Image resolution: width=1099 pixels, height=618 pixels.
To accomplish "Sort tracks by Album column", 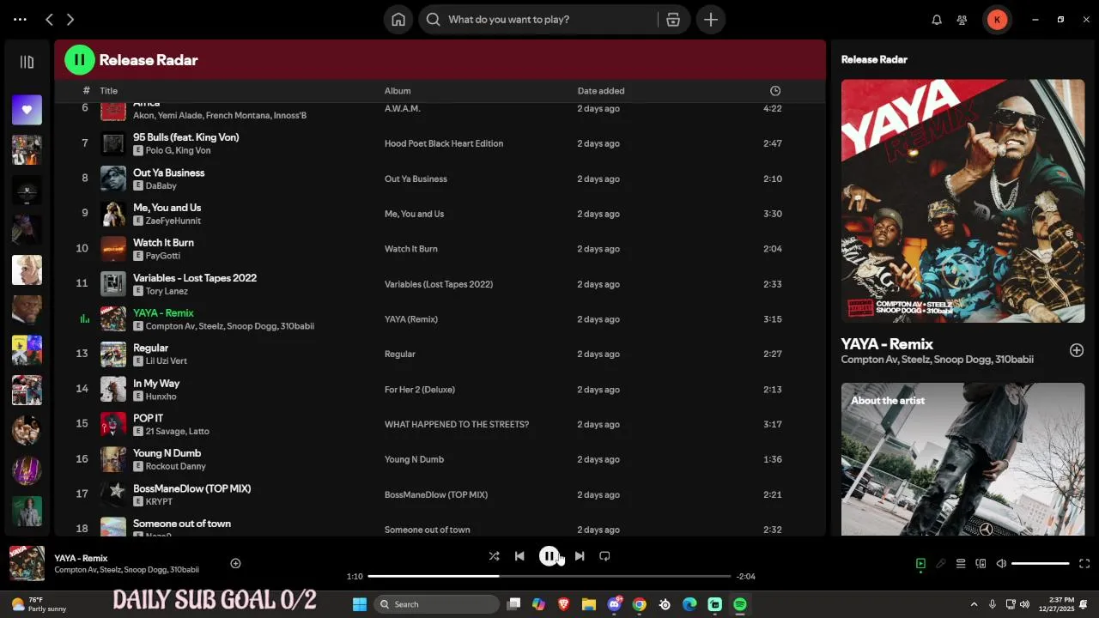I will pyautogui.click(x=398, y=91).
